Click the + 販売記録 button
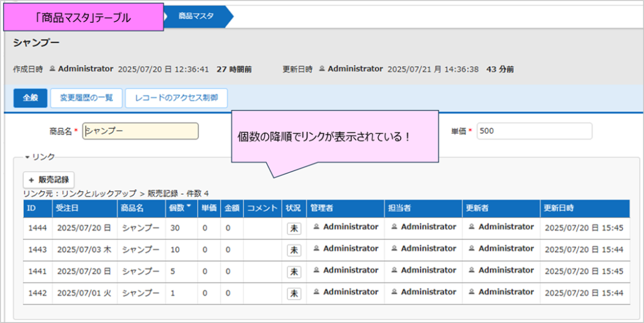The width and height of the screenshot is (644, 323). pyautogui.click(x=49, y=180)
